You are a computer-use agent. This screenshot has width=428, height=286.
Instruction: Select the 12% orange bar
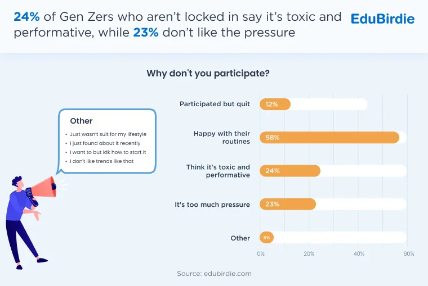point(275,105)
